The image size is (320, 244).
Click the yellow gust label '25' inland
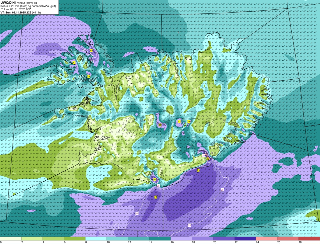pos(160,125)
